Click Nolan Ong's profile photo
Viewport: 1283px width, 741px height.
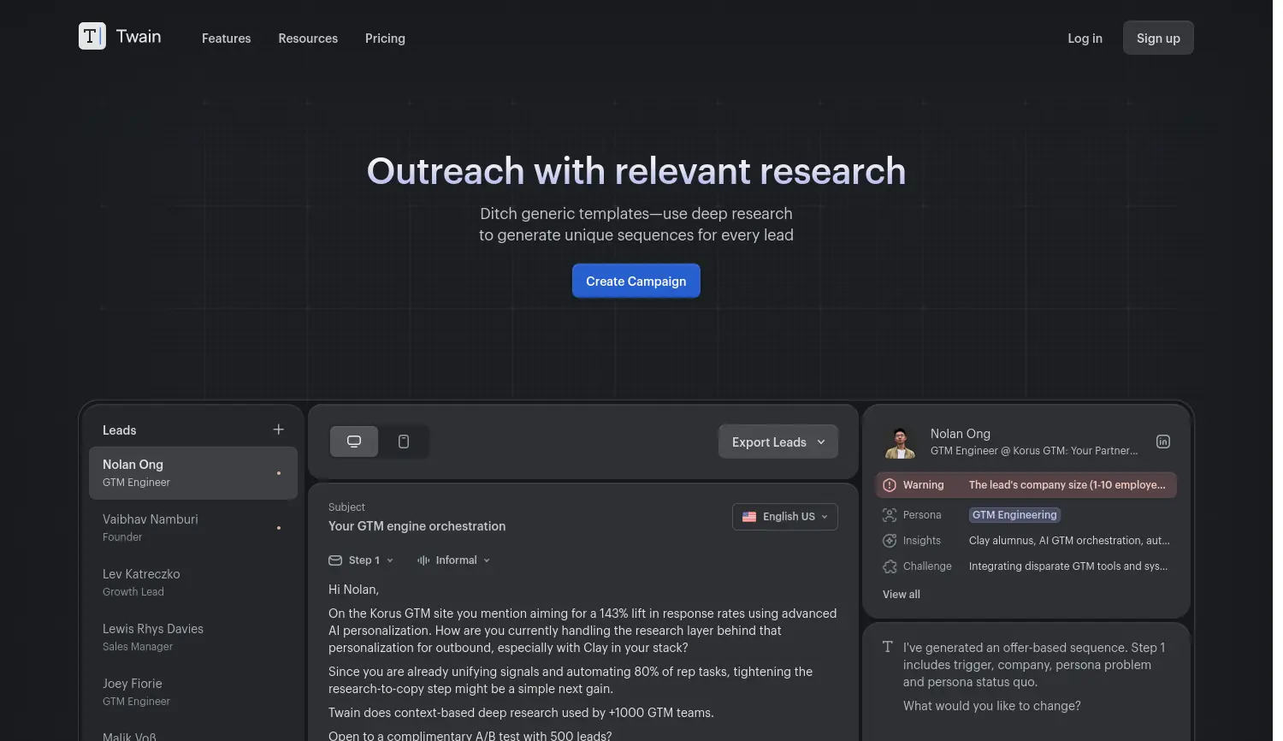(x=900, y=442)
